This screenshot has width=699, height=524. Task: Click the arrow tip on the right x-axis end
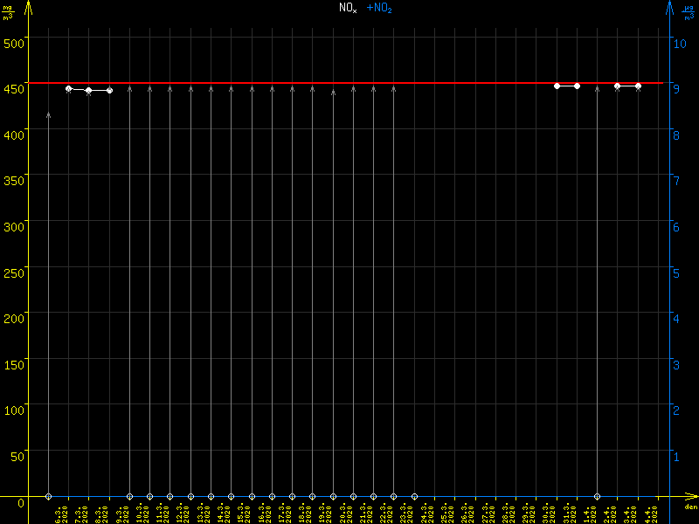point(694,496)
